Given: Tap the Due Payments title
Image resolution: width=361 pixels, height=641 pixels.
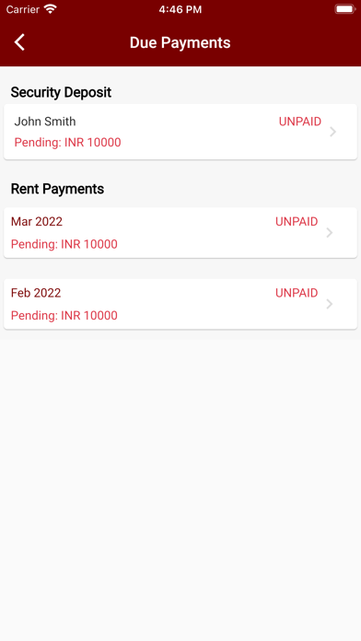Looking at the screenshot, I should [x=180, y=42].
